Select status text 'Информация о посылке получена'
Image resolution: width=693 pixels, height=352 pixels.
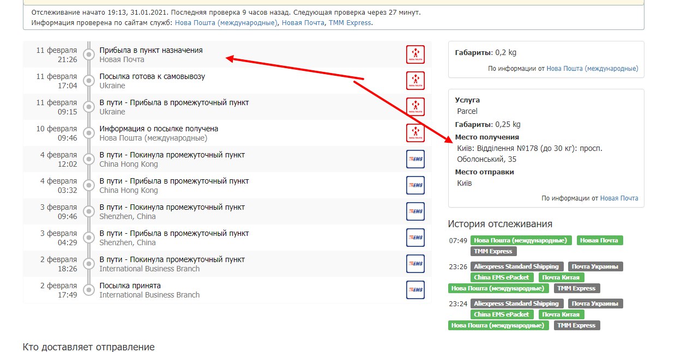coord(159,129)
